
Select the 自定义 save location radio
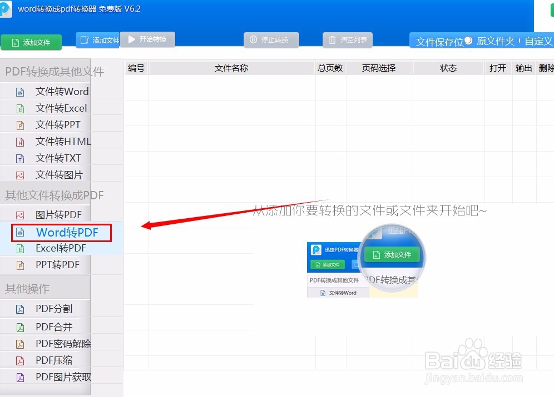[x=520, y=41]
